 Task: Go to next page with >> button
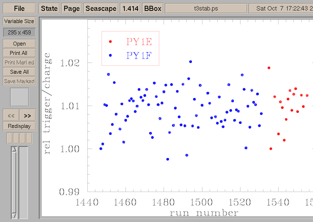(28, 115)
